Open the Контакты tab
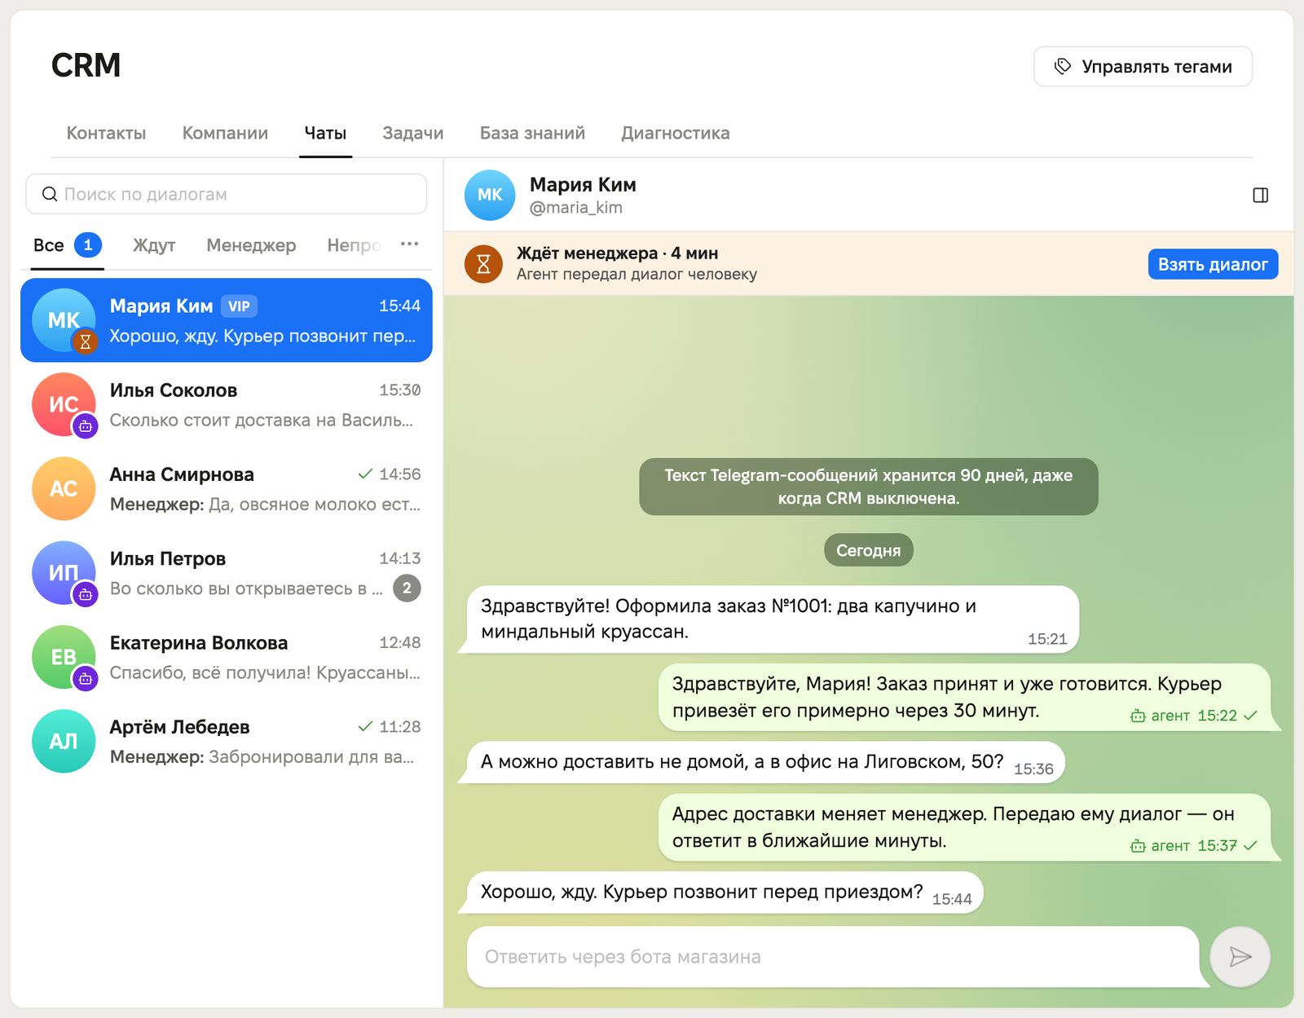The height and width of the screenshot is (1018, 1304). 106,133
